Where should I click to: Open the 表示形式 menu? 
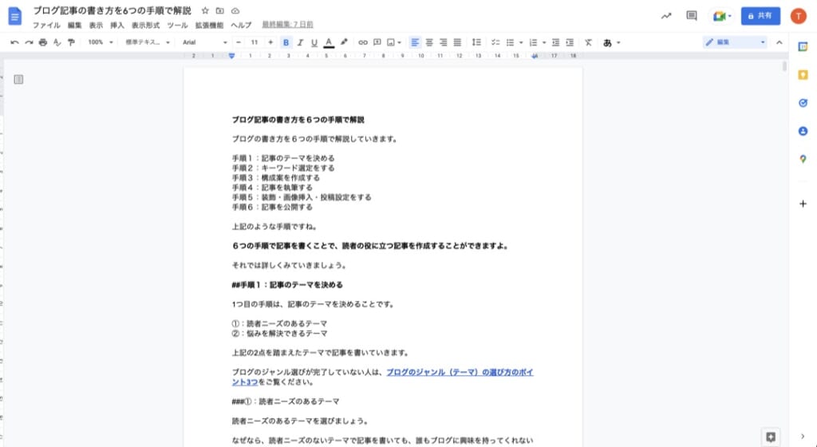click(145, 25)
